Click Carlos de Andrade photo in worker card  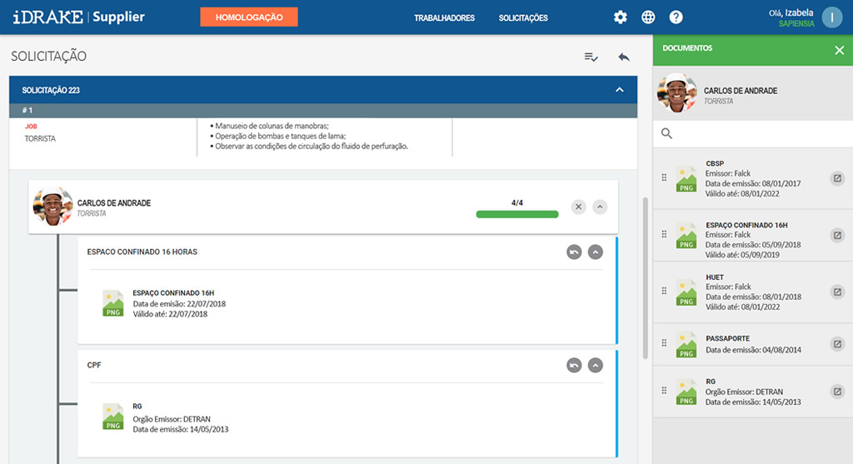pyautogui.click(x=52, y=206)
